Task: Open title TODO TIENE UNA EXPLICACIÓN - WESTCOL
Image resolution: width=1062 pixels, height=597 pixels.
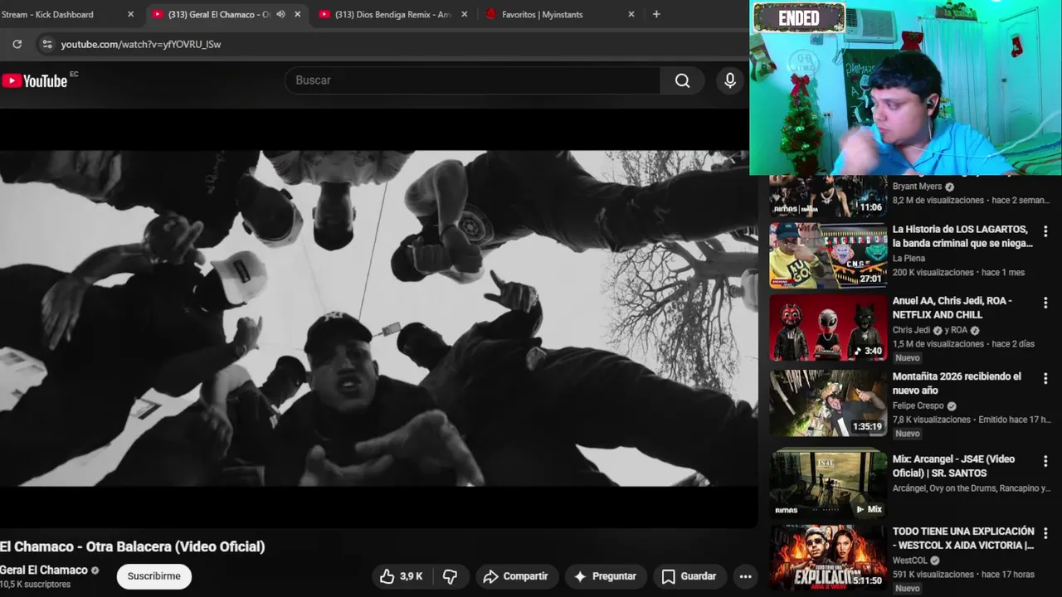Action: pyautogui.click(x=963, y=538)
